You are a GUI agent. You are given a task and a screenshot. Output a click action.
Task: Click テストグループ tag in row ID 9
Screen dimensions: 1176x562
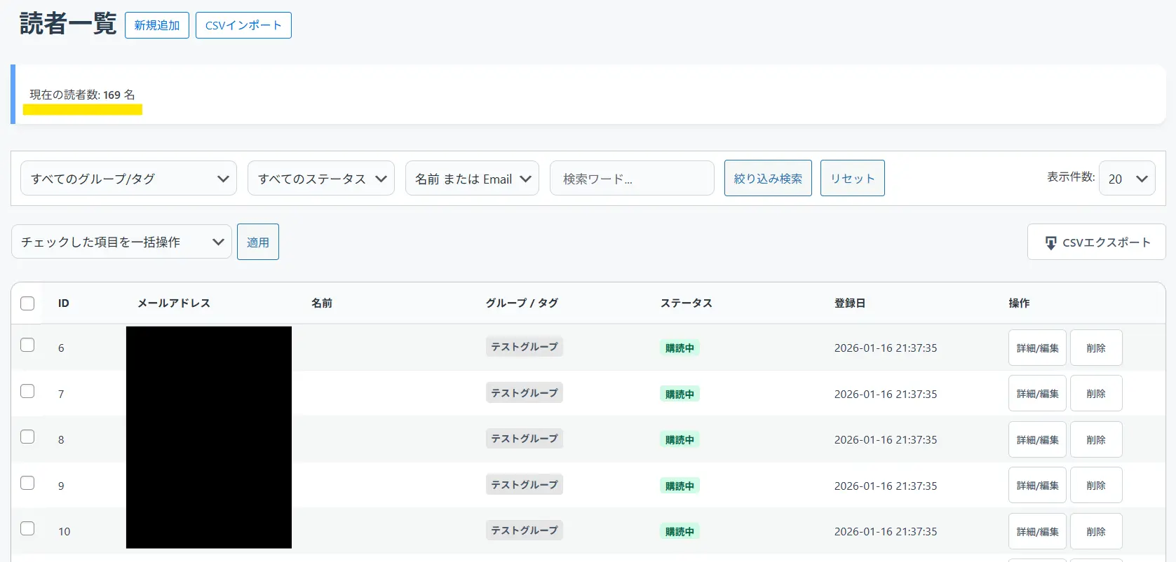pyautogui.click(x=524, y=485)
